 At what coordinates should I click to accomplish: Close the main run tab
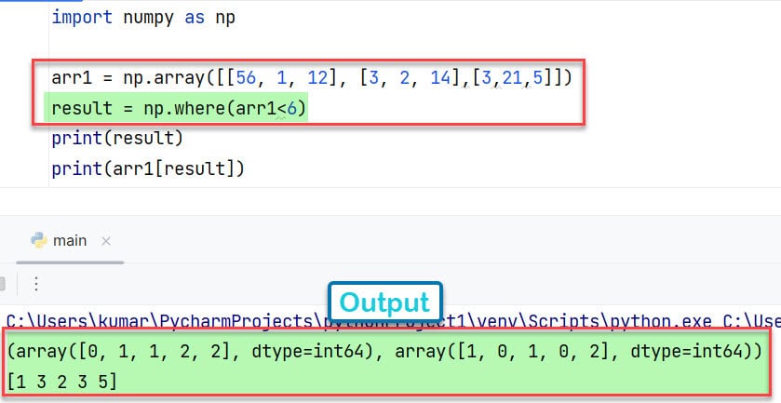(105, 241)
